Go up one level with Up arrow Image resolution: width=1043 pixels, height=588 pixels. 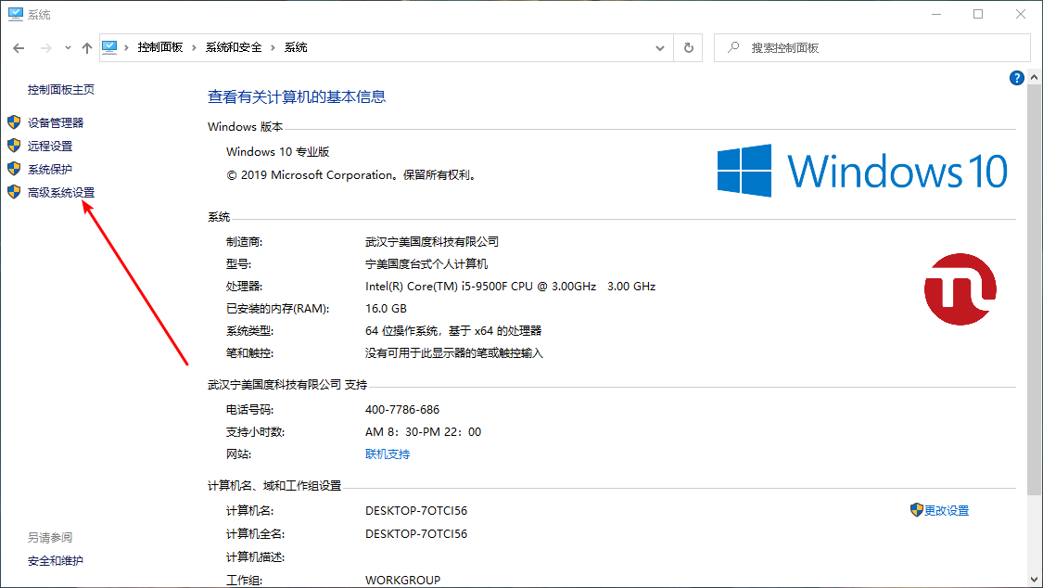(x=87, y=47)
